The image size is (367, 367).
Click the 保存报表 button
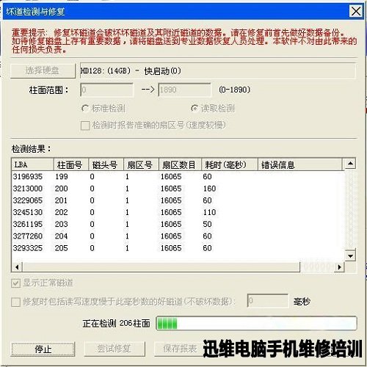coord(180,349)
